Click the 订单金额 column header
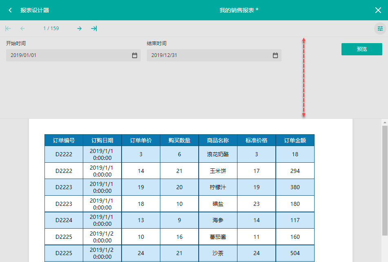Image resolution: width=388 pixels, height=262 pixels. 295,140
